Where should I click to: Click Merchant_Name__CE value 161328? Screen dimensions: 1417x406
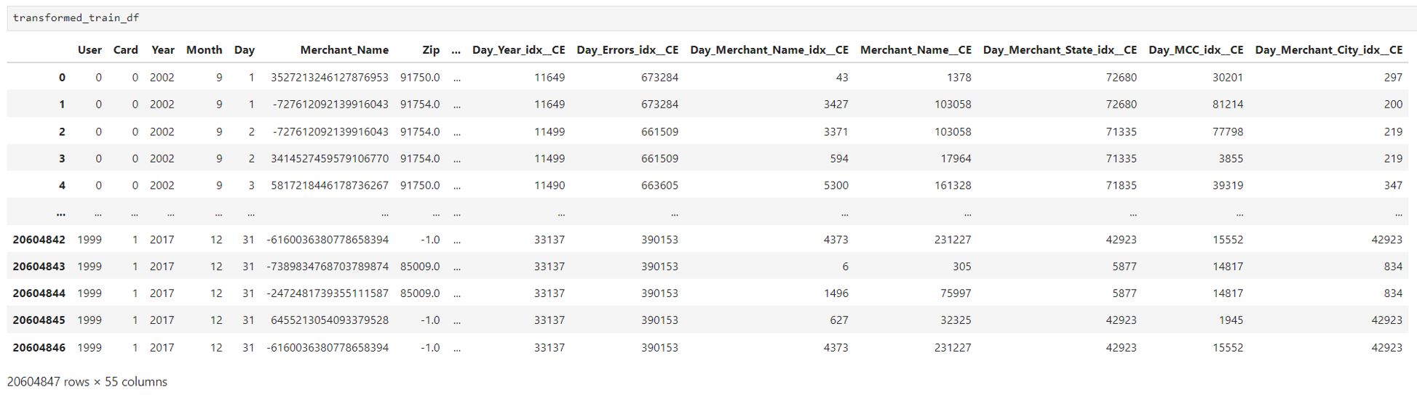(x=952, y=186)
